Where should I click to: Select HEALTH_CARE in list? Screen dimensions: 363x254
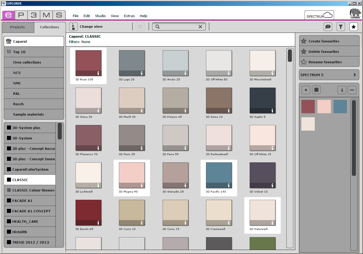(30, 221)
